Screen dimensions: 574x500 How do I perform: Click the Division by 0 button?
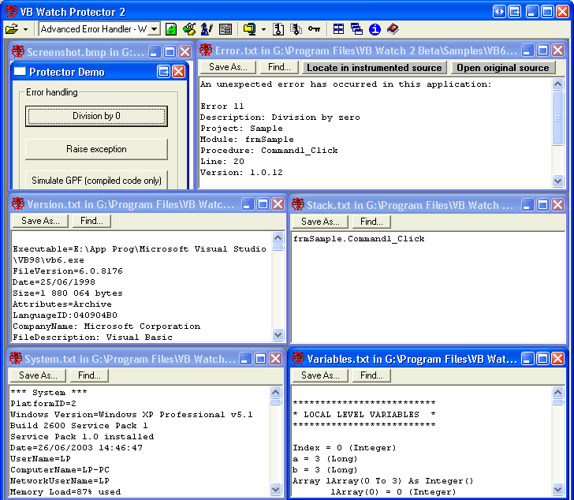point(96,116)
